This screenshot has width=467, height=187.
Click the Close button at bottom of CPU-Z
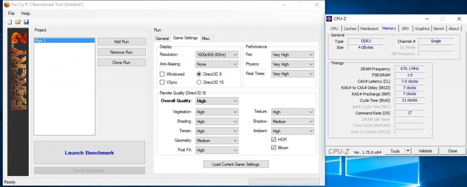[x=452, y=151]
